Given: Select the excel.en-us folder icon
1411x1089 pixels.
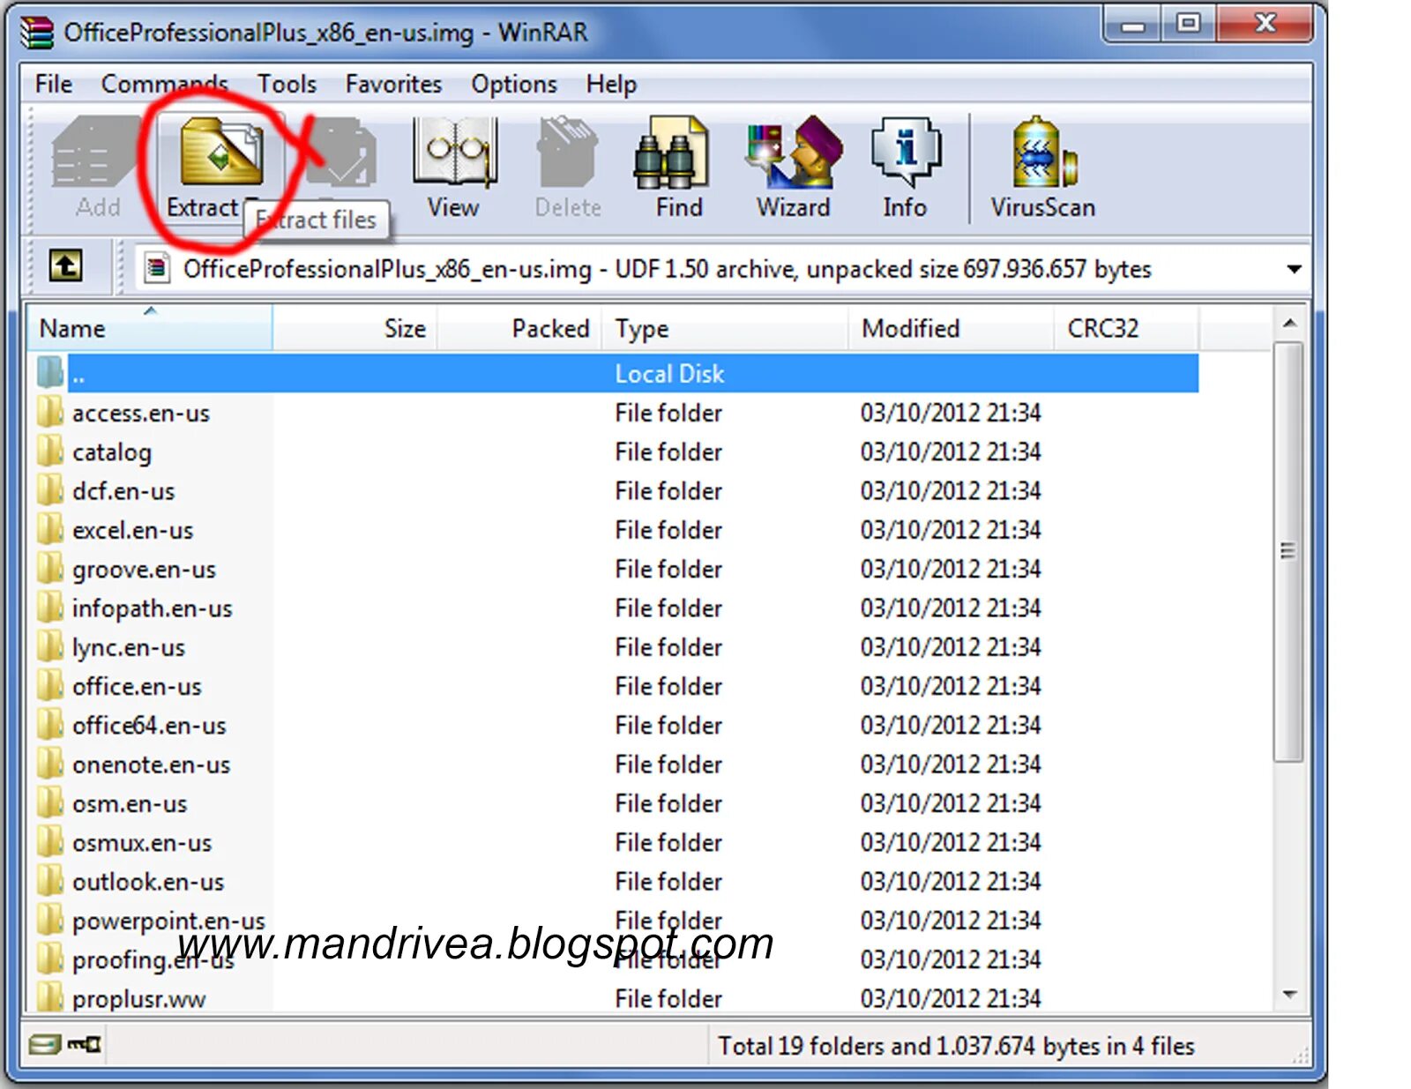Looking at the screenshot, I should pos(50,529).
